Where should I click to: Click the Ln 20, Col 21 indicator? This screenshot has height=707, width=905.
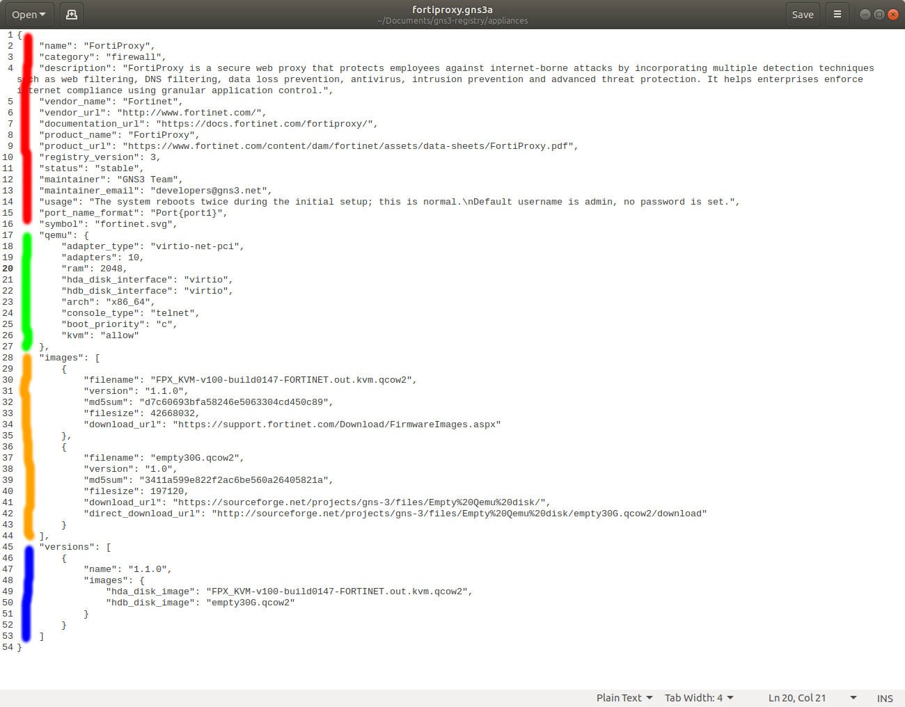coord(797,698)
